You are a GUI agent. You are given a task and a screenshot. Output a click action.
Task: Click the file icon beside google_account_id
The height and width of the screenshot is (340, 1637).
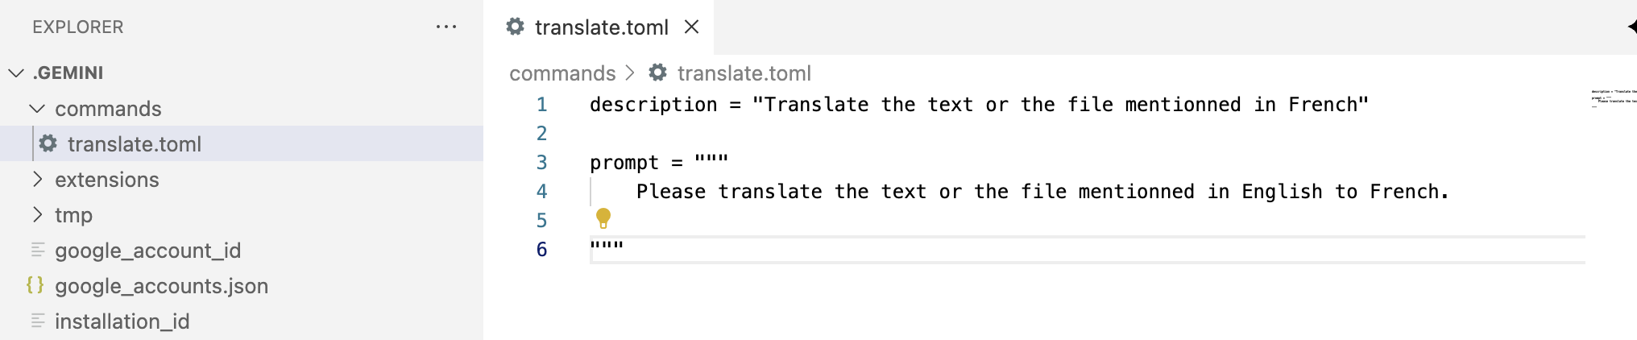[38, 250]
